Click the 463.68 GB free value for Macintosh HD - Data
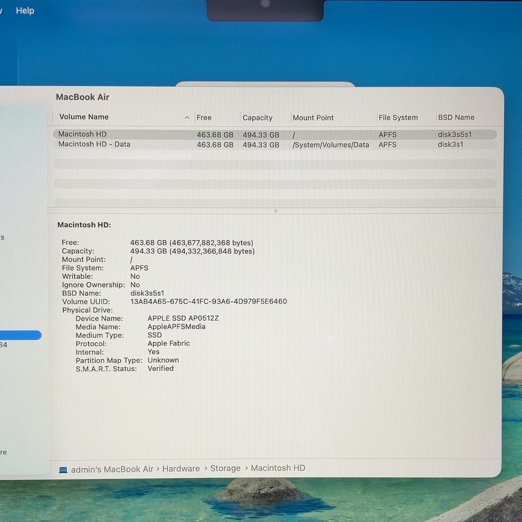Image resolution: width=522 pixels, height=522 pixels. pyautogui.click(x=215, y=145)
